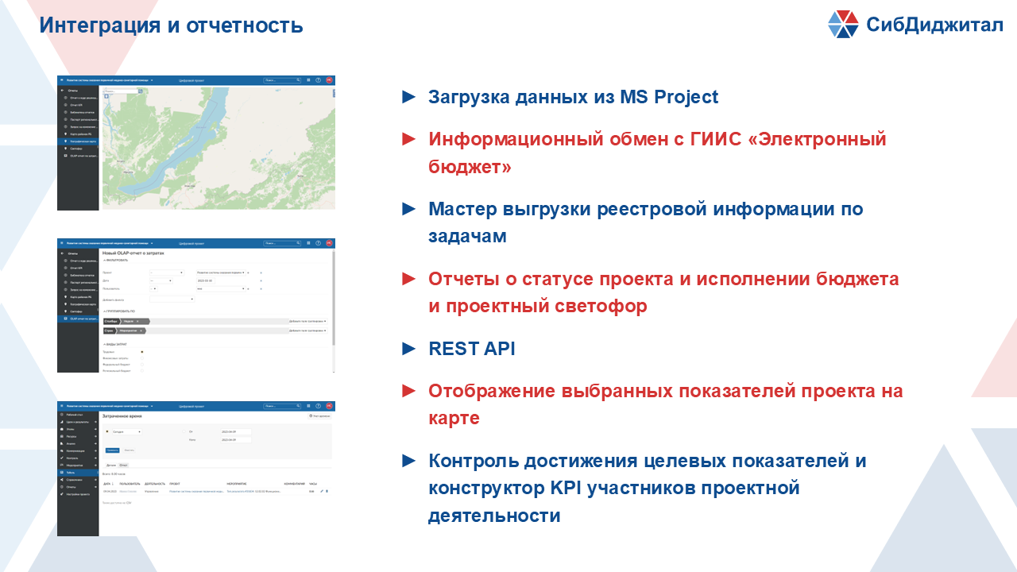Open "Светофор" in the map screenshot sidebar
The height and width of the screenshot is (572, 1017).
[x=78, y=149]
